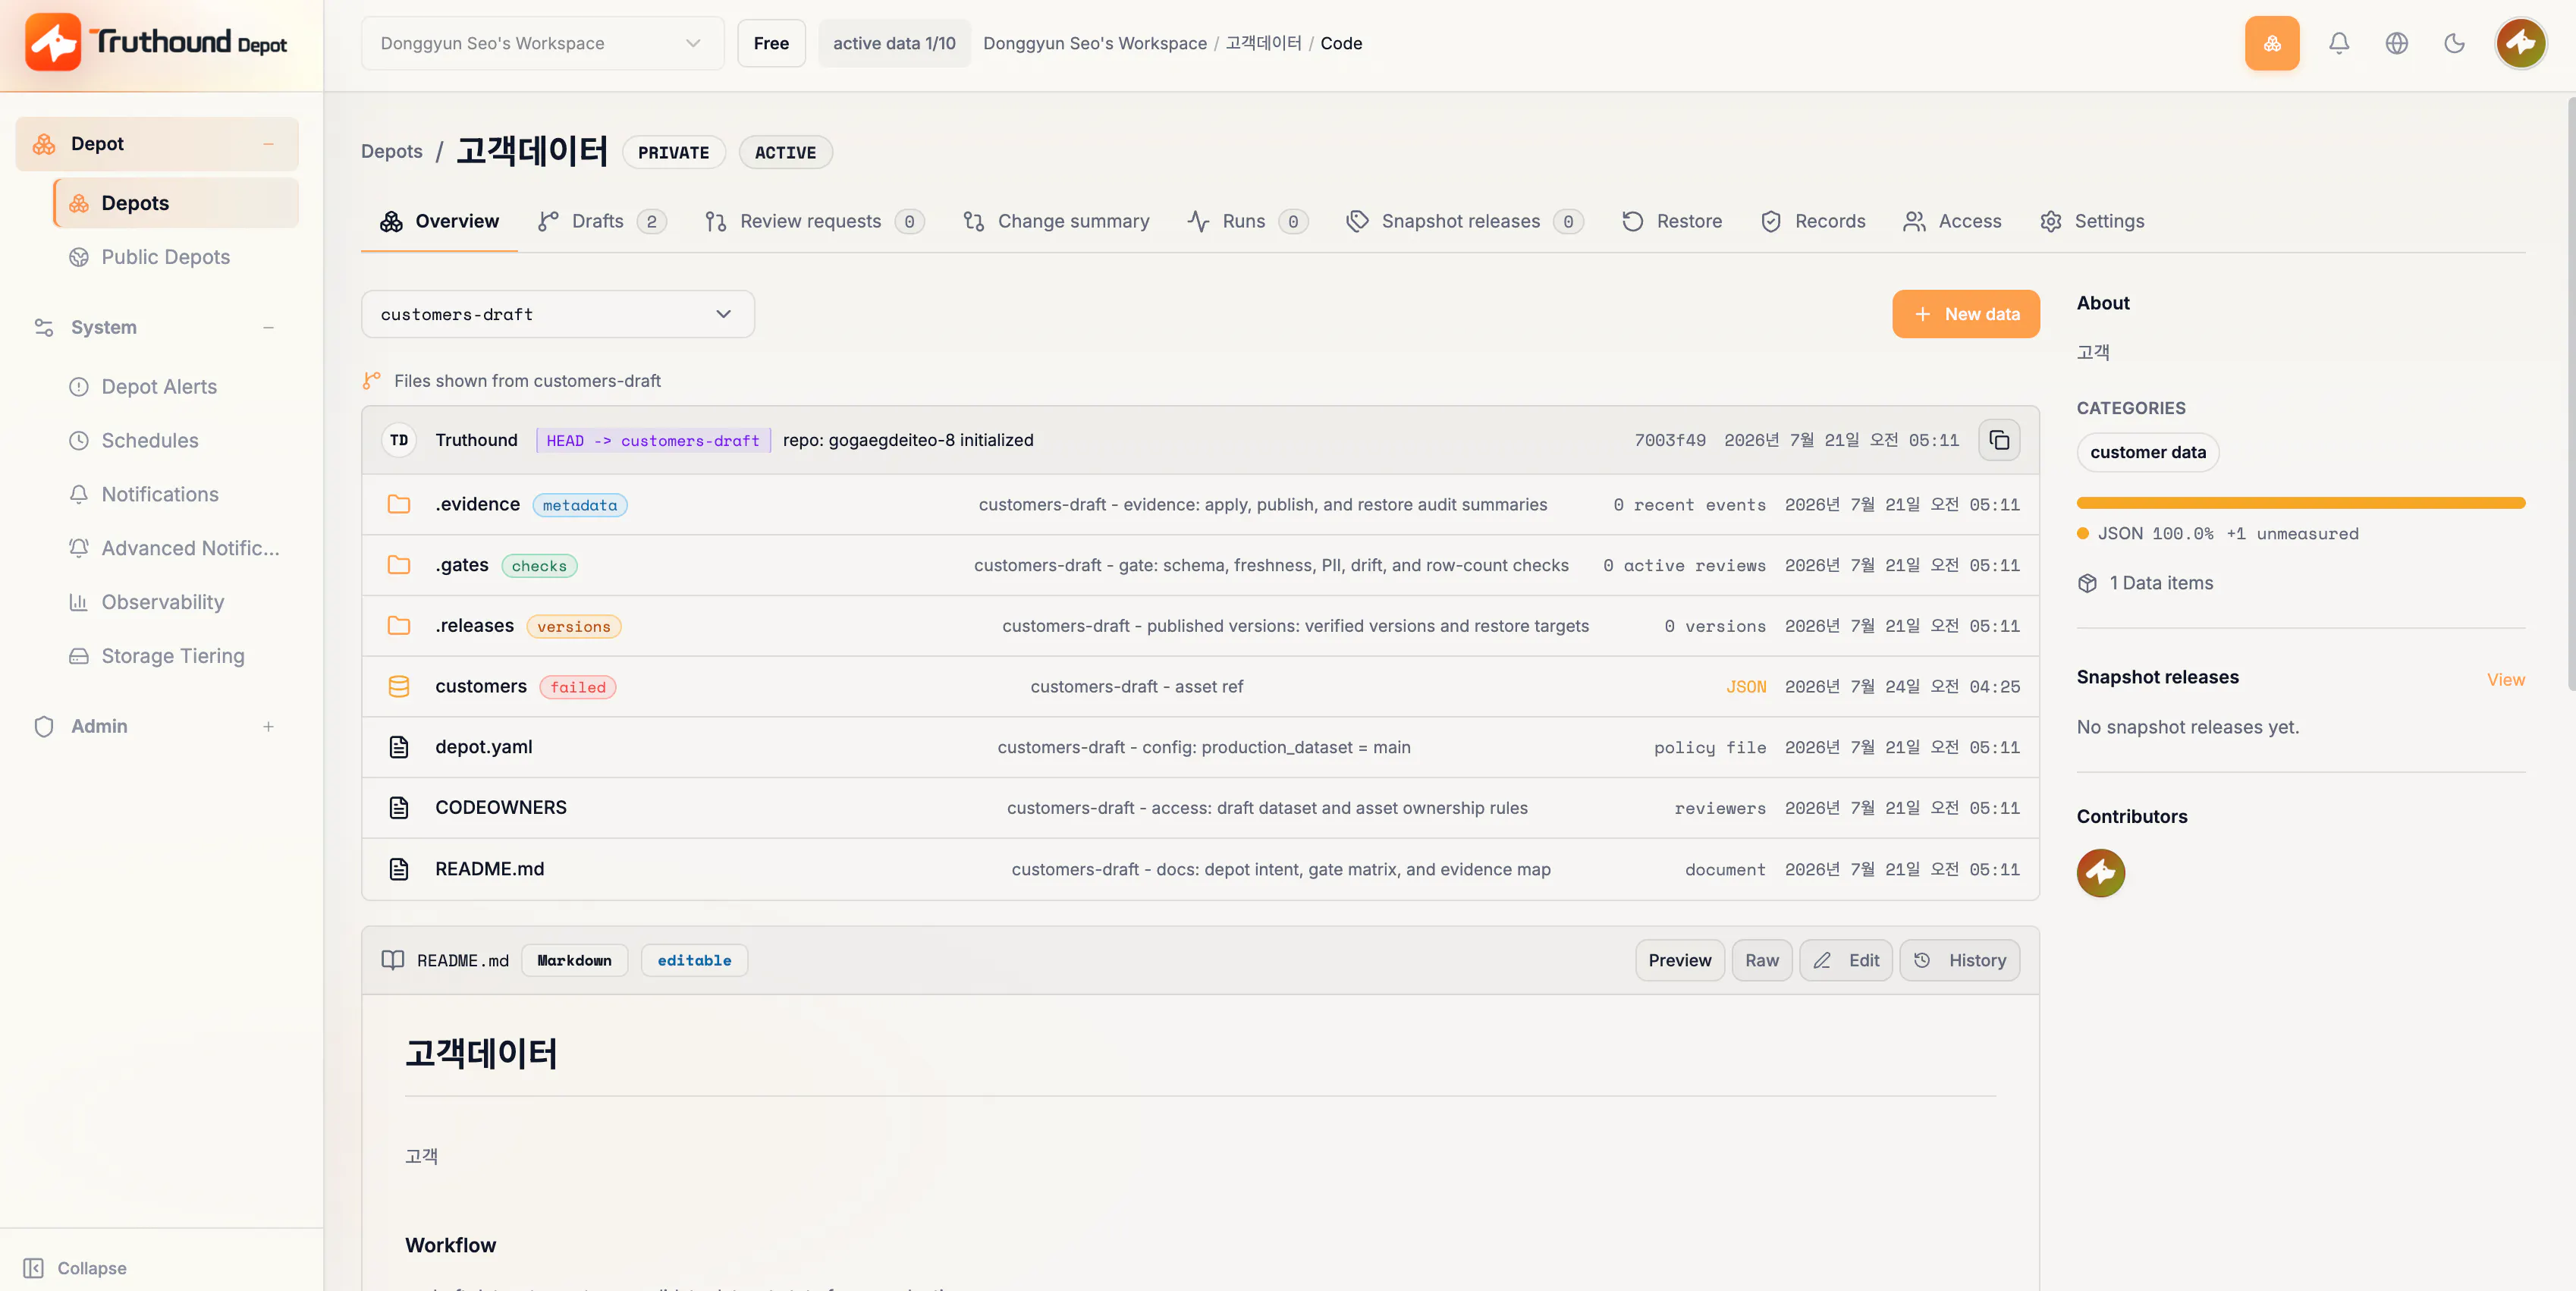Switch to the Runs tab
This screenshot has width=2576, height=1291.
pyautogui.click(x=1247, y=221)
